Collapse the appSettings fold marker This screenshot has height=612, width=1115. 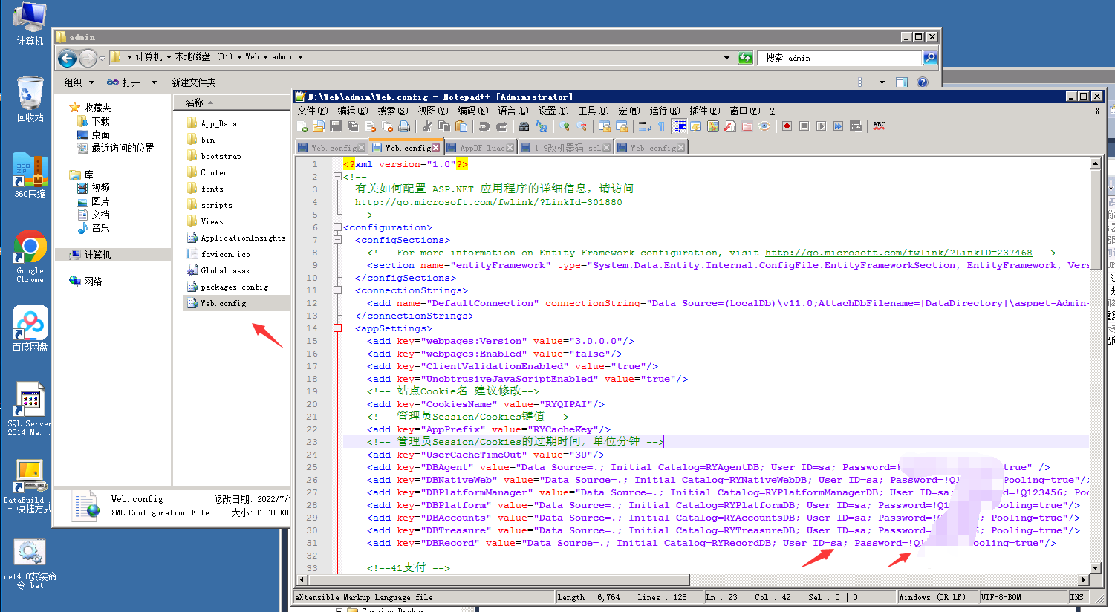[337, 328]
